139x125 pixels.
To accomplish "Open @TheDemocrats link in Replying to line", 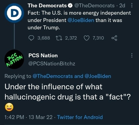I will click(53, 76).
